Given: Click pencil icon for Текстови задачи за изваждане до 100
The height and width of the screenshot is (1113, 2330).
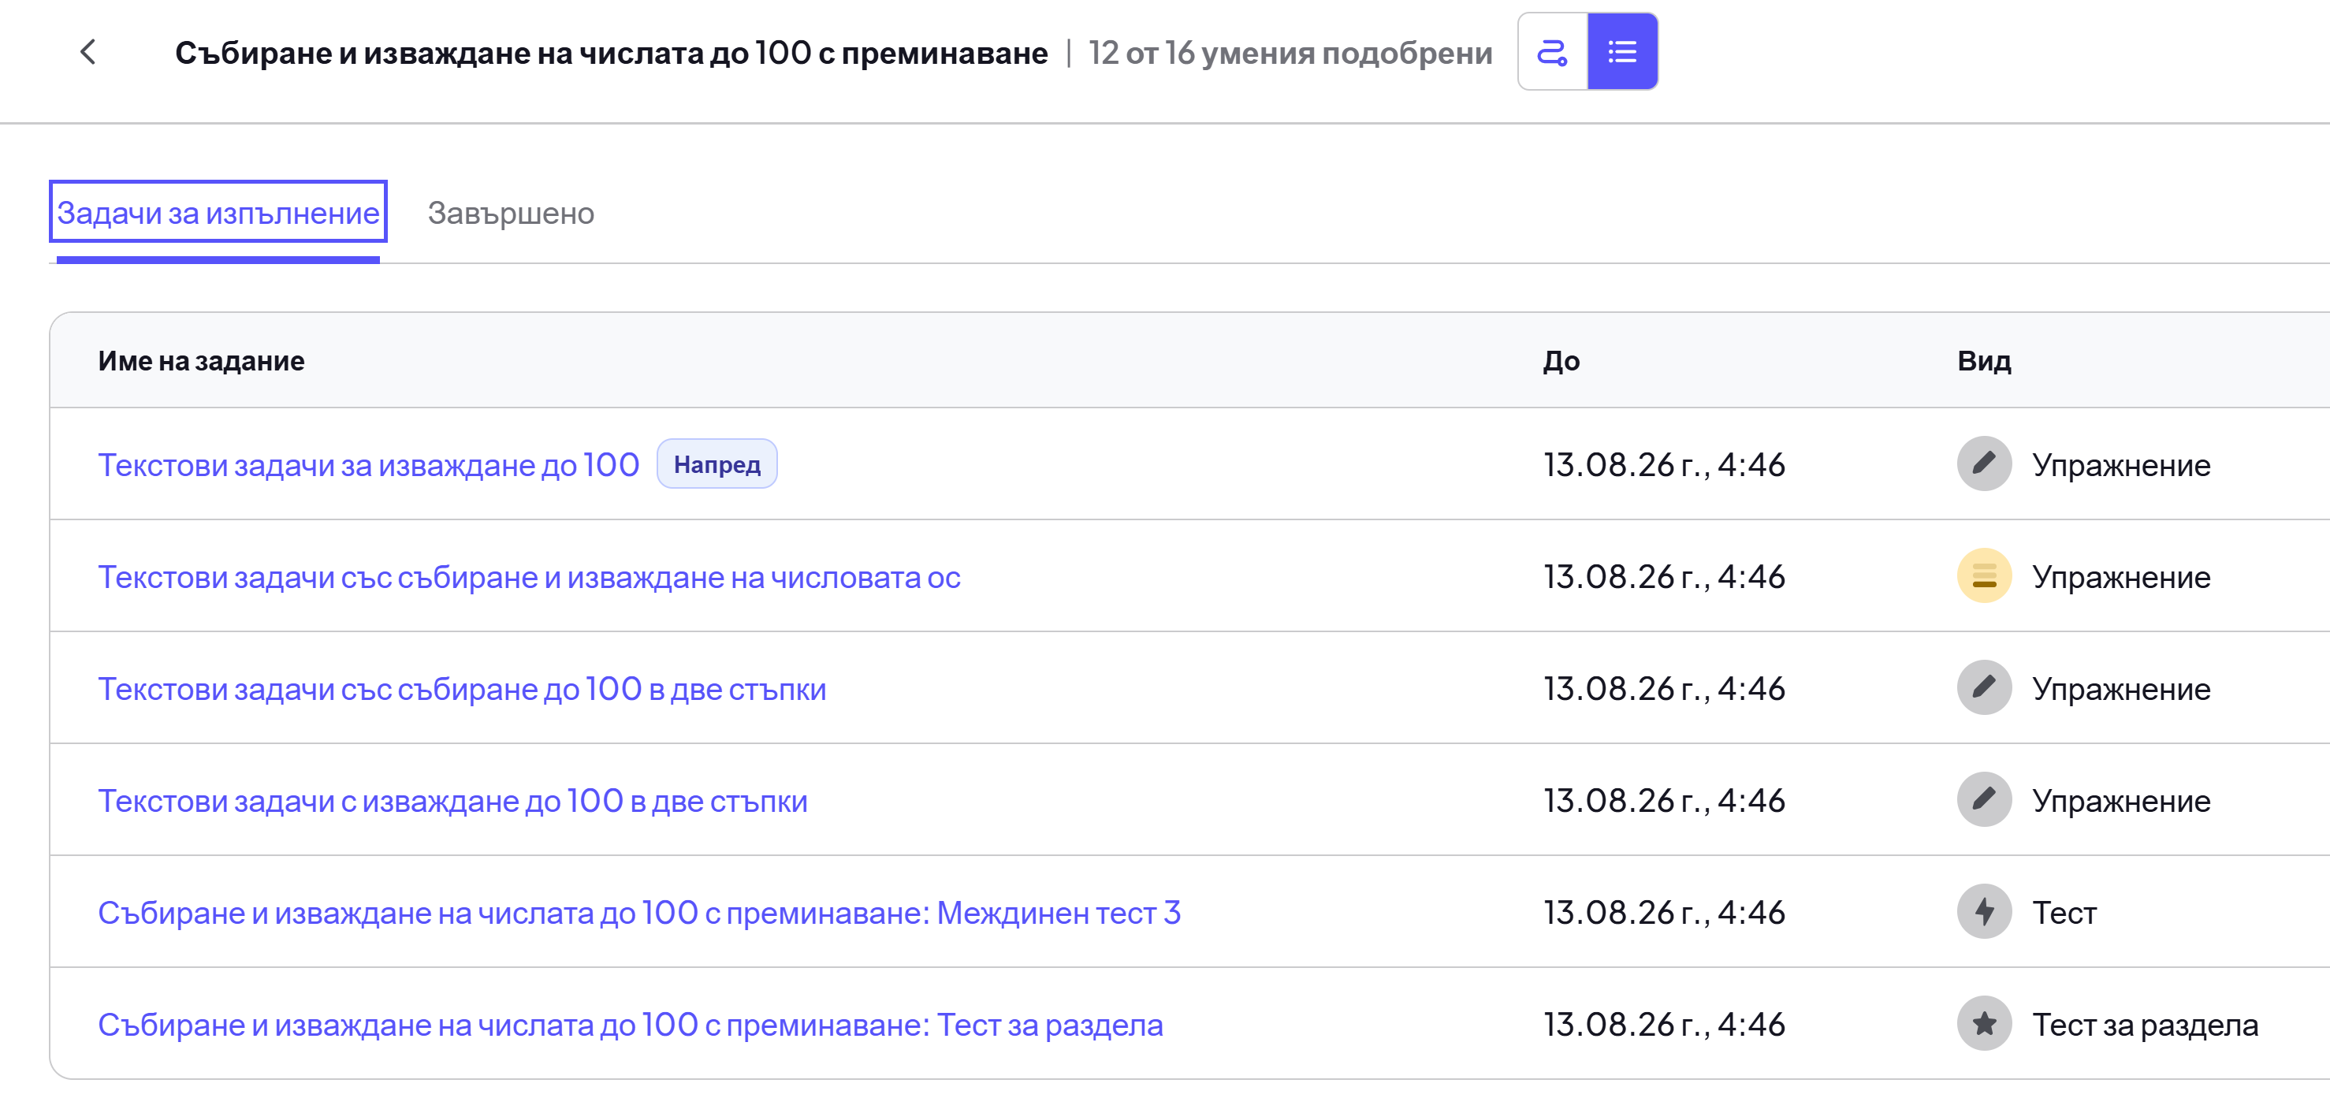Looking at the screenshot, I should pyautogui.click(x=1985, y=464).
